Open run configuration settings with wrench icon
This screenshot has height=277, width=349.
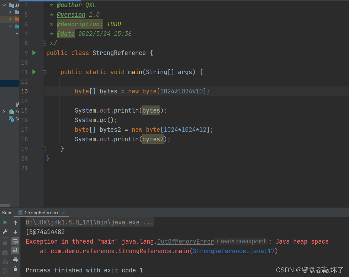[x=5, y=232]
